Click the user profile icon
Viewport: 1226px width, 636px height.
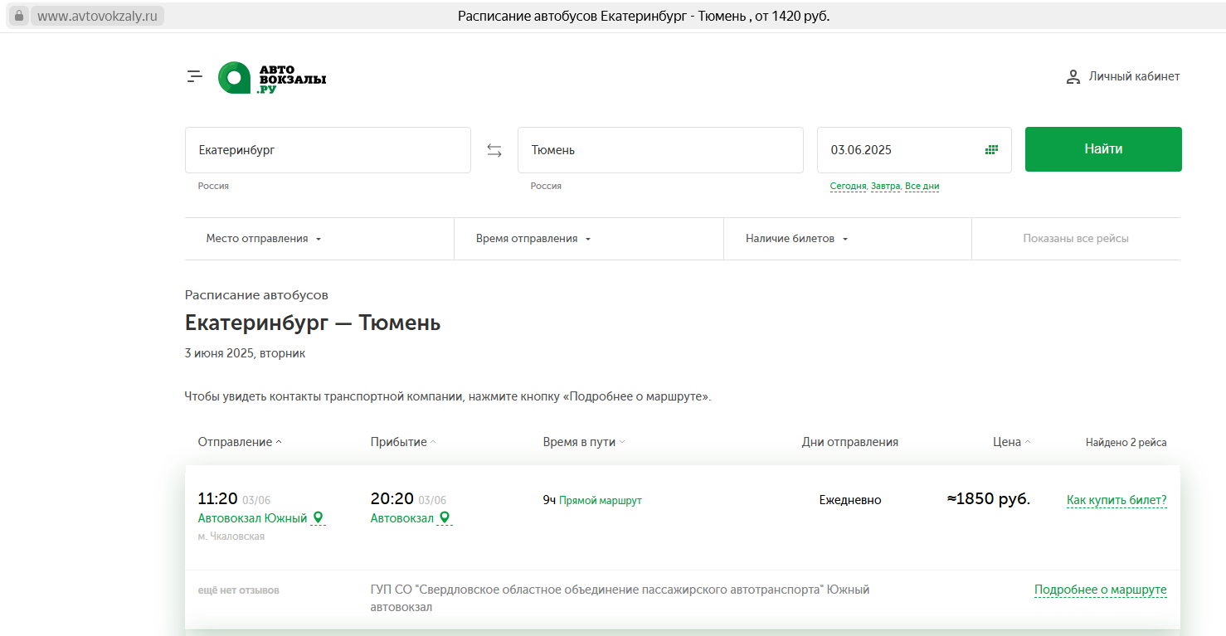point(1073,77)
